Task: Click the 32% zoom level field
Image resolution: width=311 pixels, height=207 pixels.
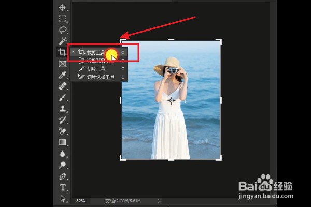Action: pos(80,201)
